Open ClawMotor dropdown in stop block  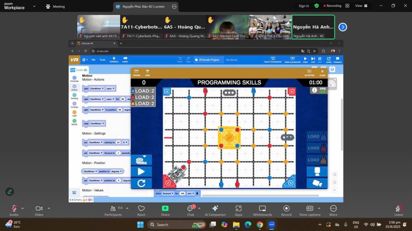point(97,124)
